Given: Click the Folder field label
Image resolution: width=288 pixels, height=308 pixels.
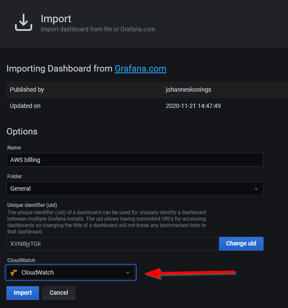Looking at the screenshot, I should pyautogui.click(x=15, y=176).
